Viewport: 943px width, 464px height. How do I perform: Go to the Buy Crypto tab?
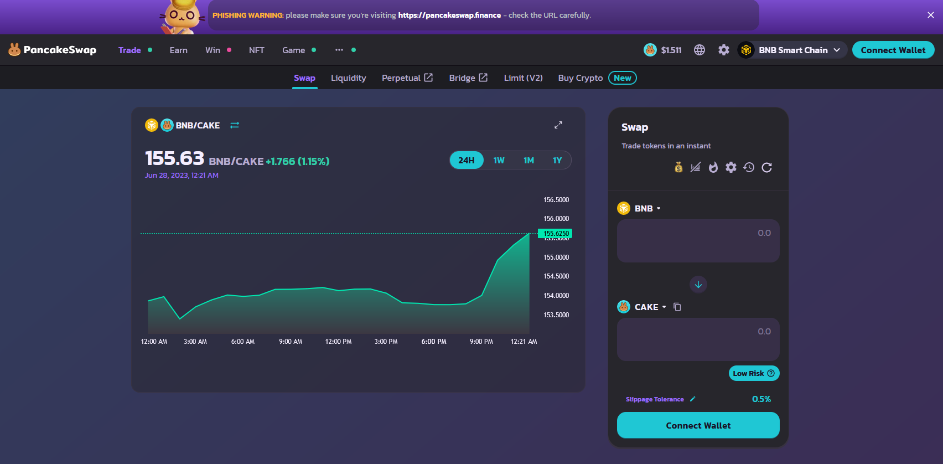click(x=581, y=78)
